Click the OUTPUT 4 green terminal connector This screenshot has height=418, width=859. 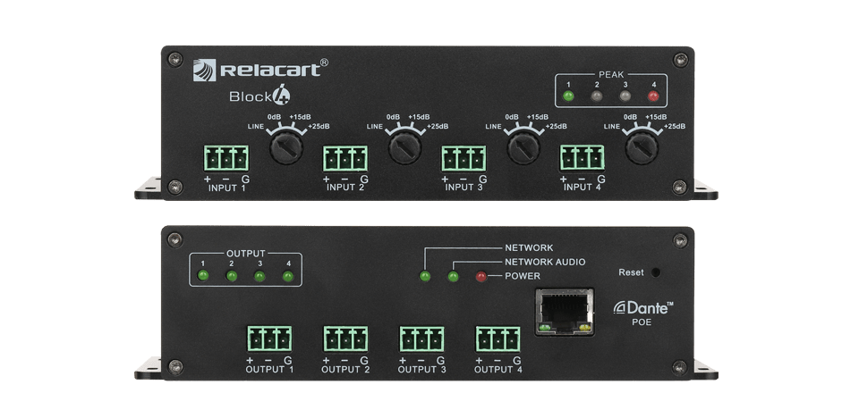click(498, 339)
